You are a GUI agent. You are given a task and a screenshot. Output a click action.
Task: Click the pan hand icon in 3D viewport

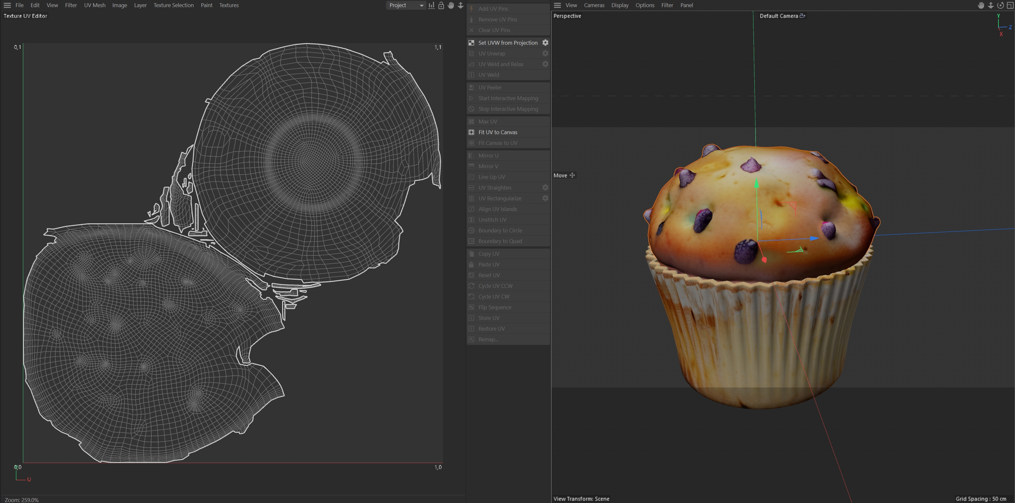click(x=981, y=5)
